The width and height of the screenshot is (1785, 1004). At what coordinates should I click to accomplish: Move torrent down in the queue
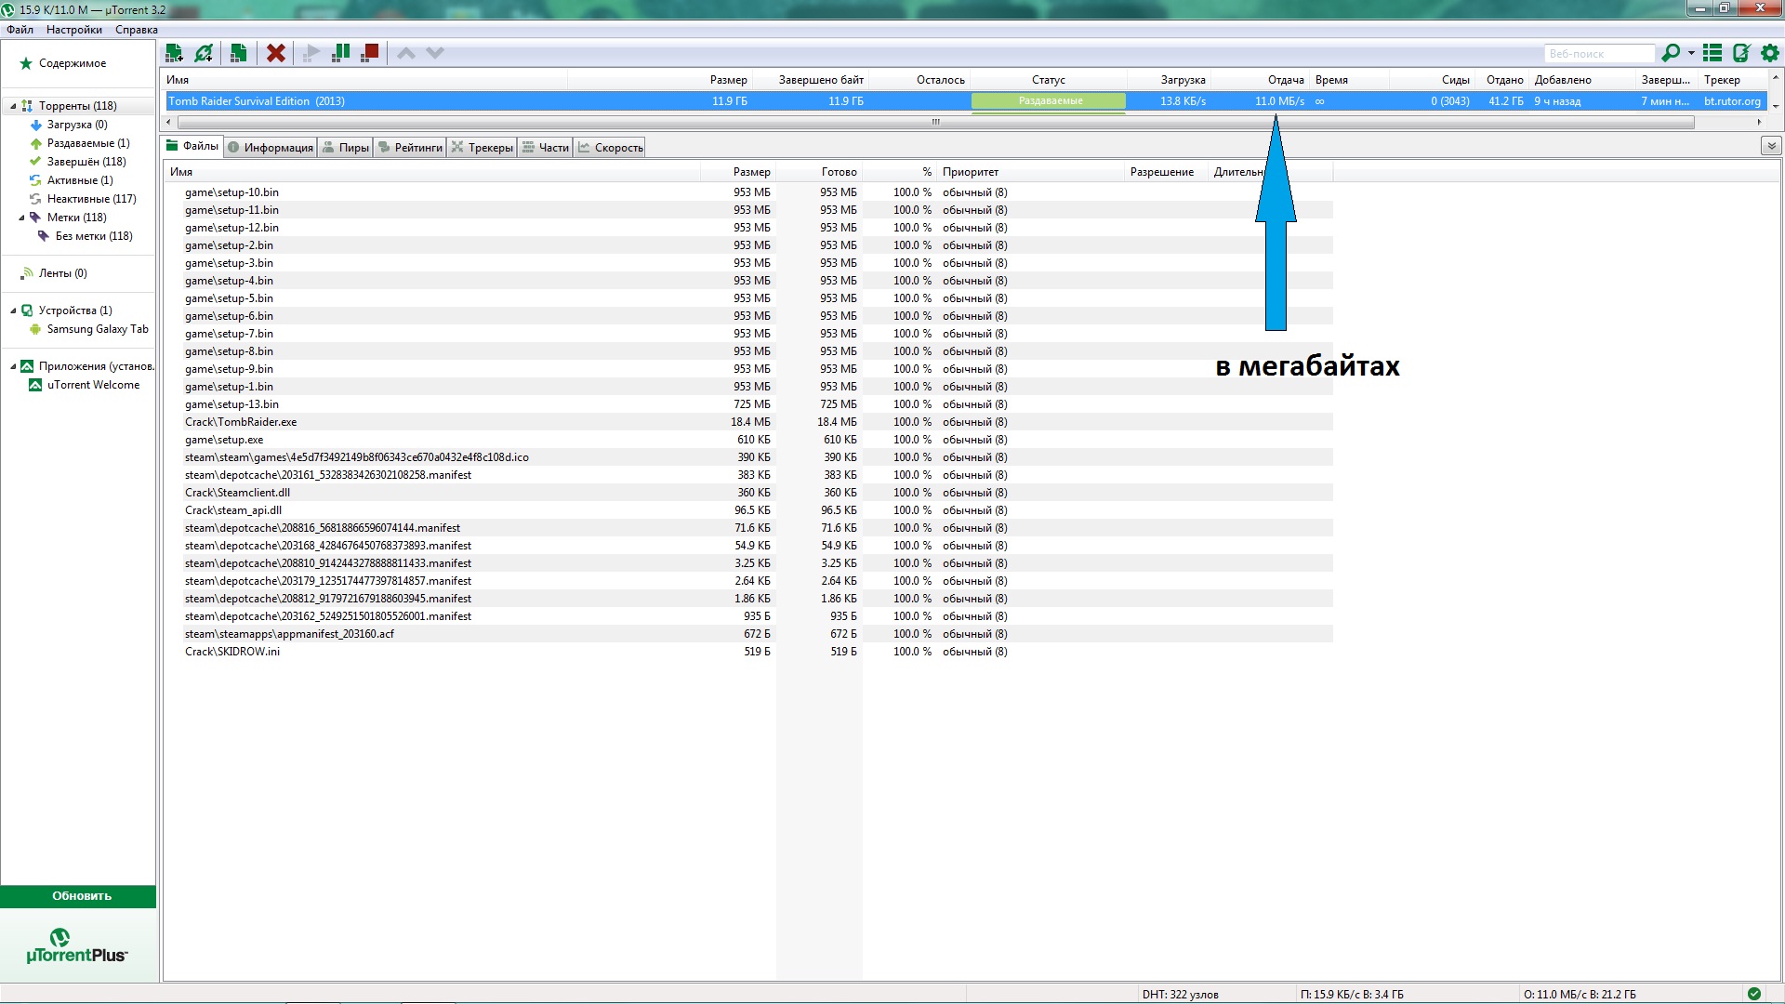click(435, 53)
